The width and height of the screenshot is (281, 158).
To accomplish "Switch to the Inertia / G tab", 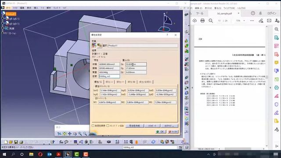I will pos(98,82).
